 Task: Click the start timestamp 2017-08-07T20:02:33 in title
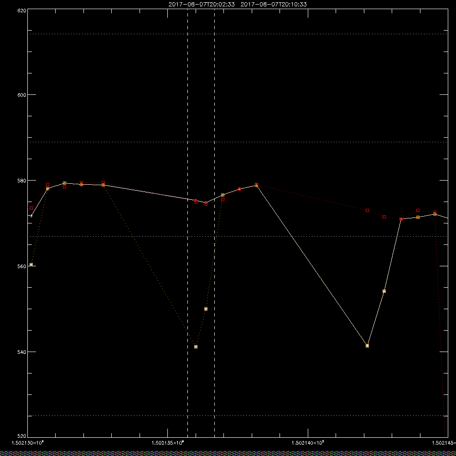click(202, 5)
